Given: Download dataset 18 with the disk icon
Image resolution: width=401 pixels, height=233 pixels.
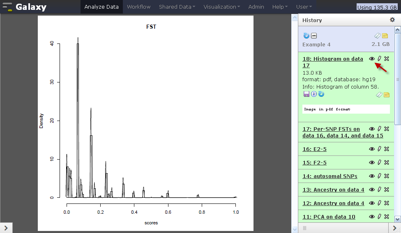Looking at the screenshot, I should click(x=307, y=94).
